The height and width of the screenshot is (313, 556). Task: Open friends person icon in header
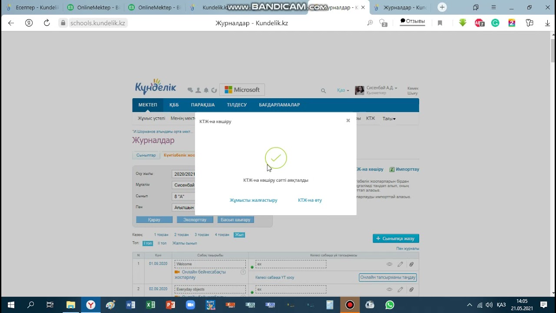[198, 90]
